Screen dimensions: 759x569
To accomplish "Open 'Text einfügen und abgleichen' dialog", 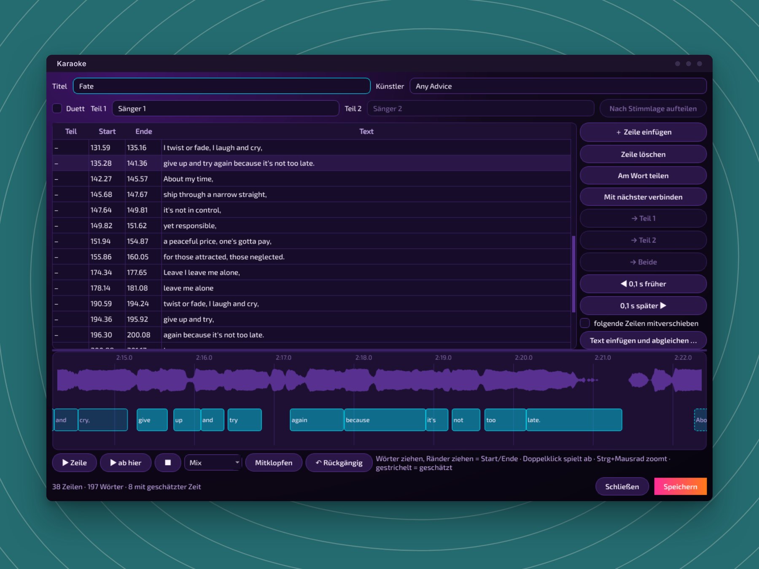I will [643, 340].
